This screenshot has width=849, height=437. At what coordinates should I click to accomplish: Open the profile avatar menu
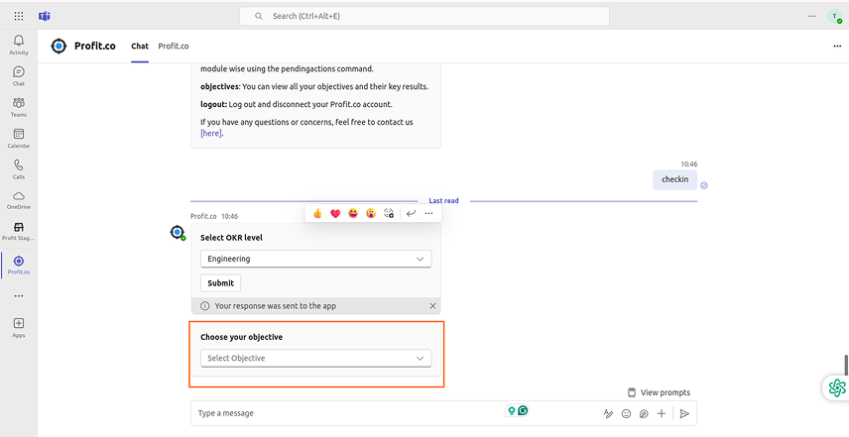pyautogui.click(x=834, y=16)
